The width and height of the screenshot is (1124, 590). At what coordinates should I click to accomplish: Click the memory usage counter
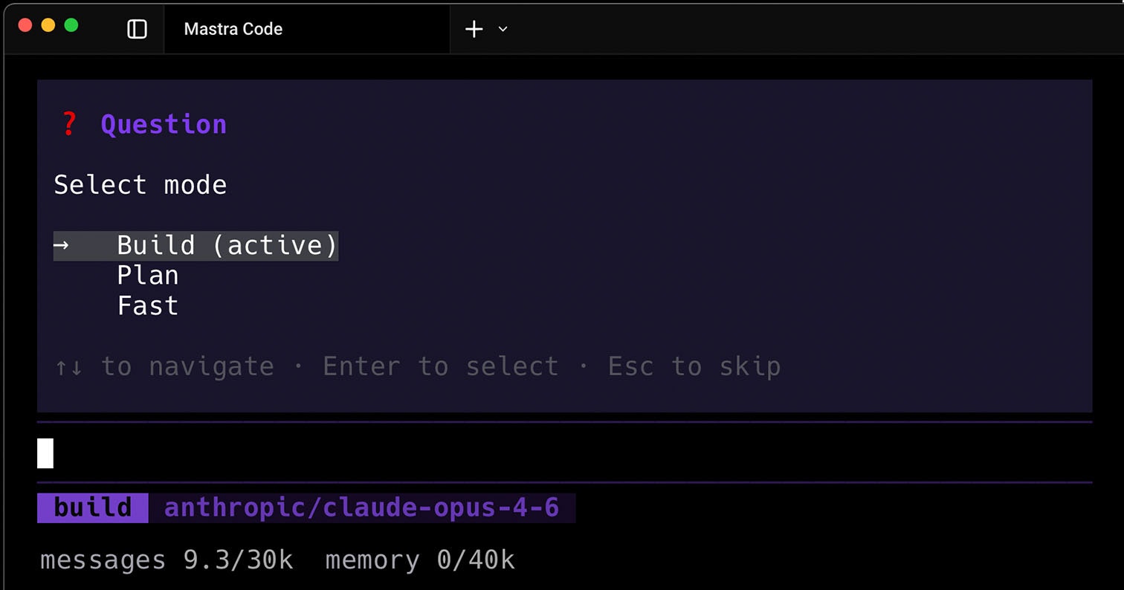(x=419, y=560)
